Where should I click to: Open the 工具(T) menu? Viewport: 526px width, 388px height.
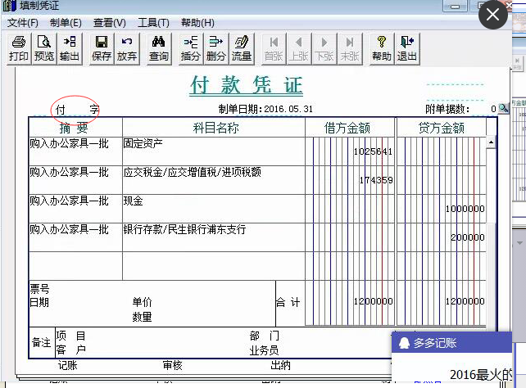pos(153,22)
